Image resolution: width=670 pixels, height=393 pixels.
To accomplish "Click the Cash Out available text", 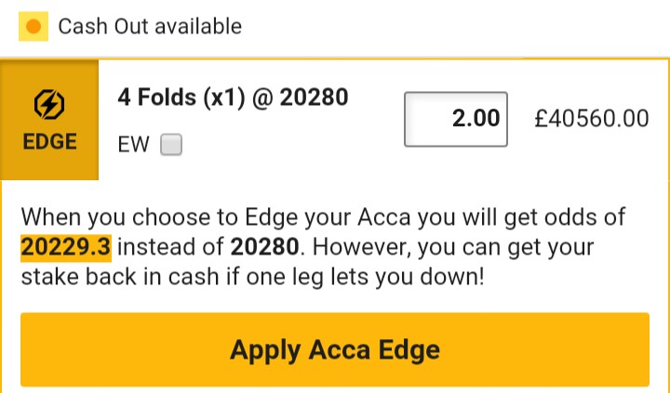I will click(x=150, y=26).
